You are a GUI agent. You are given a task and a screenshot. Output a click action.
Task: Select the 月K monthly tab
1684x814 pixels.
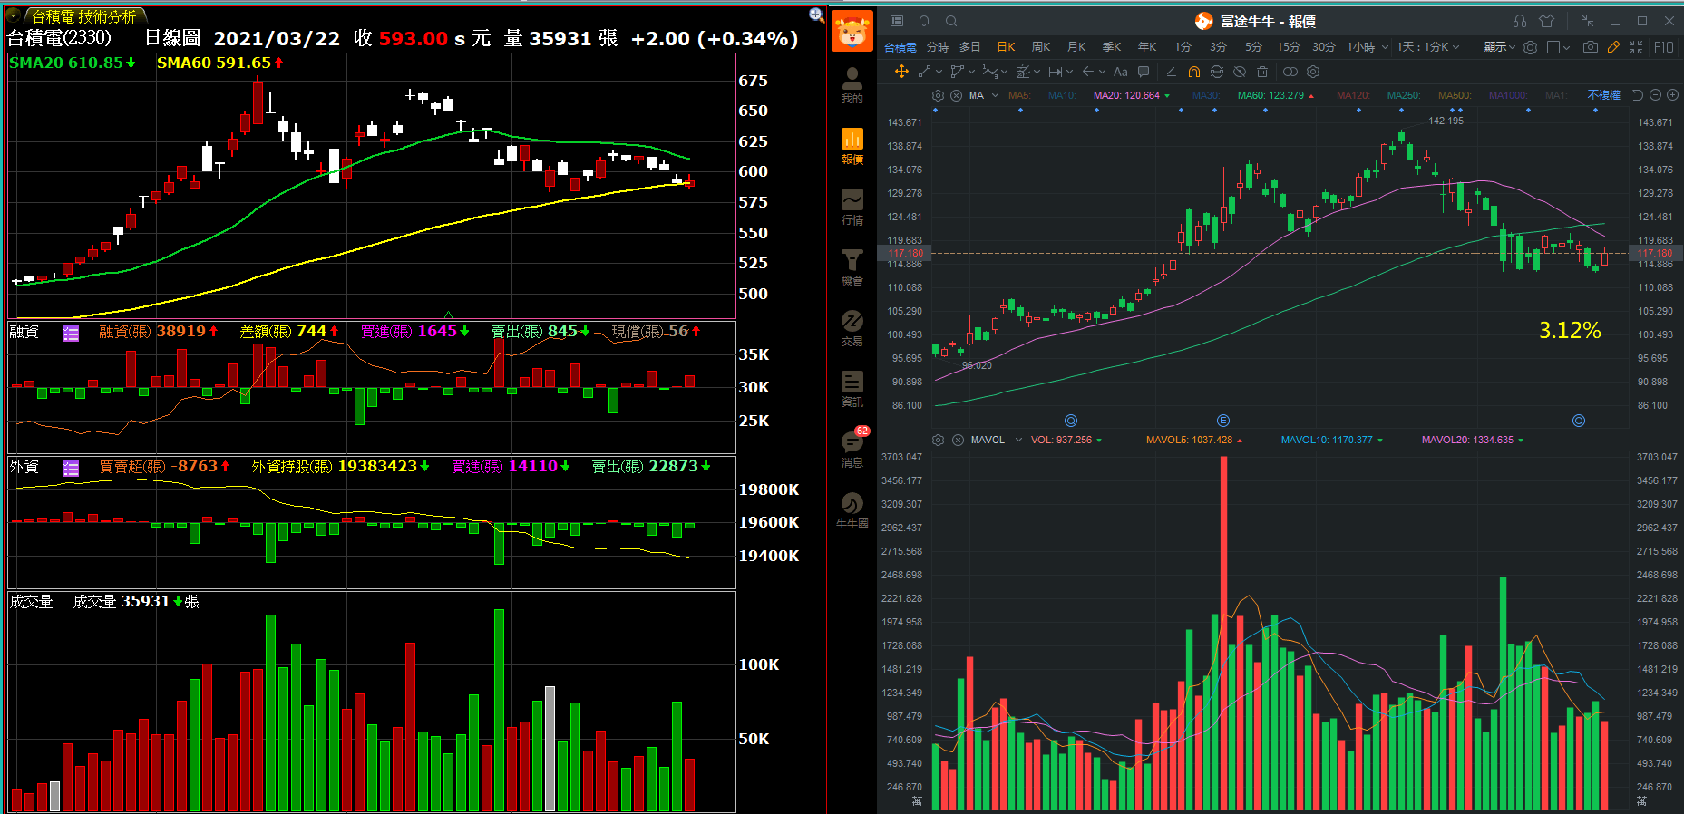pyautogui.click(x=1076, y=47)
